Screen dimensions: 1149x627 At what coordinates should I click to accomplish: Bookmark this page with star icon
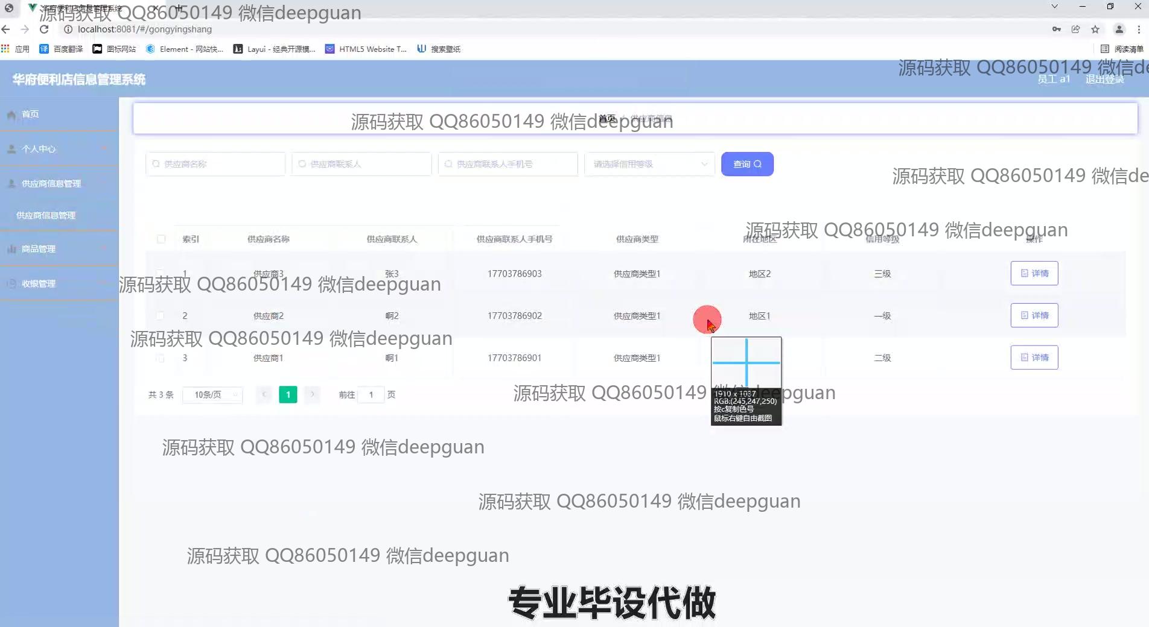[x=1095, y=29]
